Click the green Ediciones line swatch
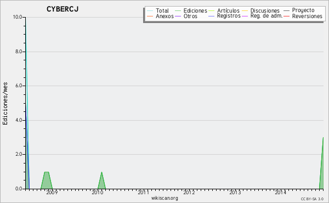Screen dimensions: 329x203 point(178,10)
